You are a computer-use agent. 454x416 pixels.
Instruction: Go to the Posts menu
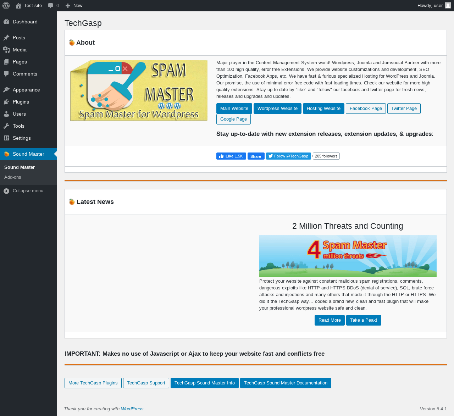point(28,38)
